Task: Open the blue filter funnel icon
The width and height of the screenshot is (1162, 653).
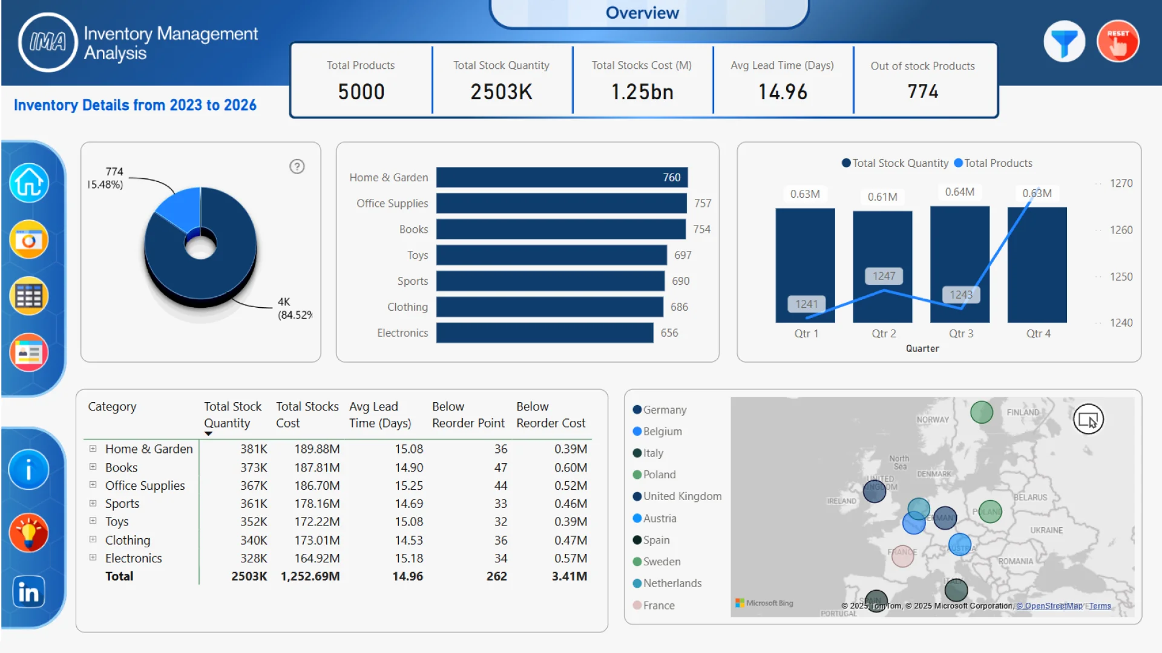Action: 1064,42
